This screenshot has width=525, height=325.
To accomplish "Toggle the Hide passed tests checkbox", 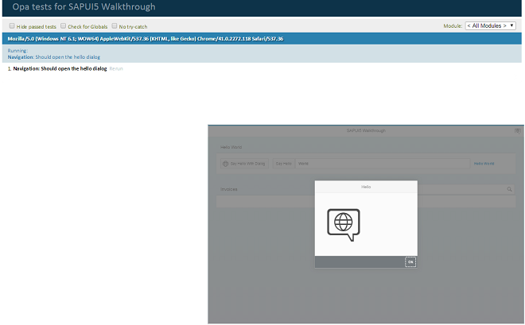I will point(12,26).
